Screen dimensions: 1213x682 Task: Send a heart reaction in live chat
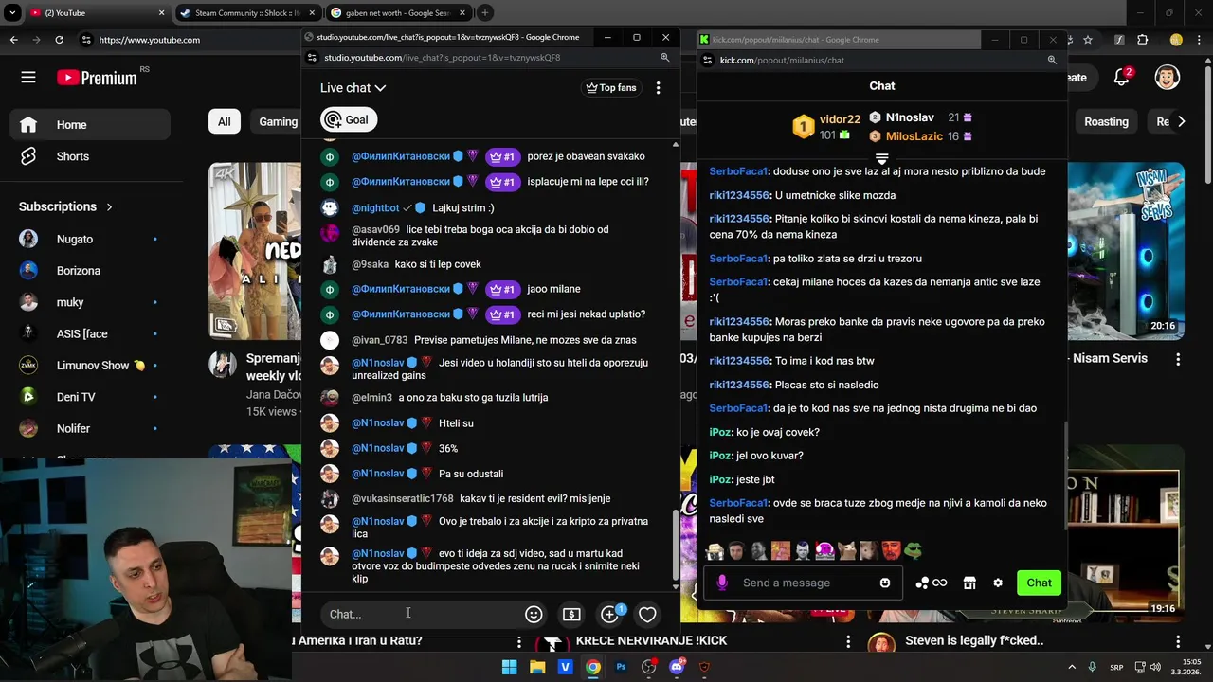[647, 615]
